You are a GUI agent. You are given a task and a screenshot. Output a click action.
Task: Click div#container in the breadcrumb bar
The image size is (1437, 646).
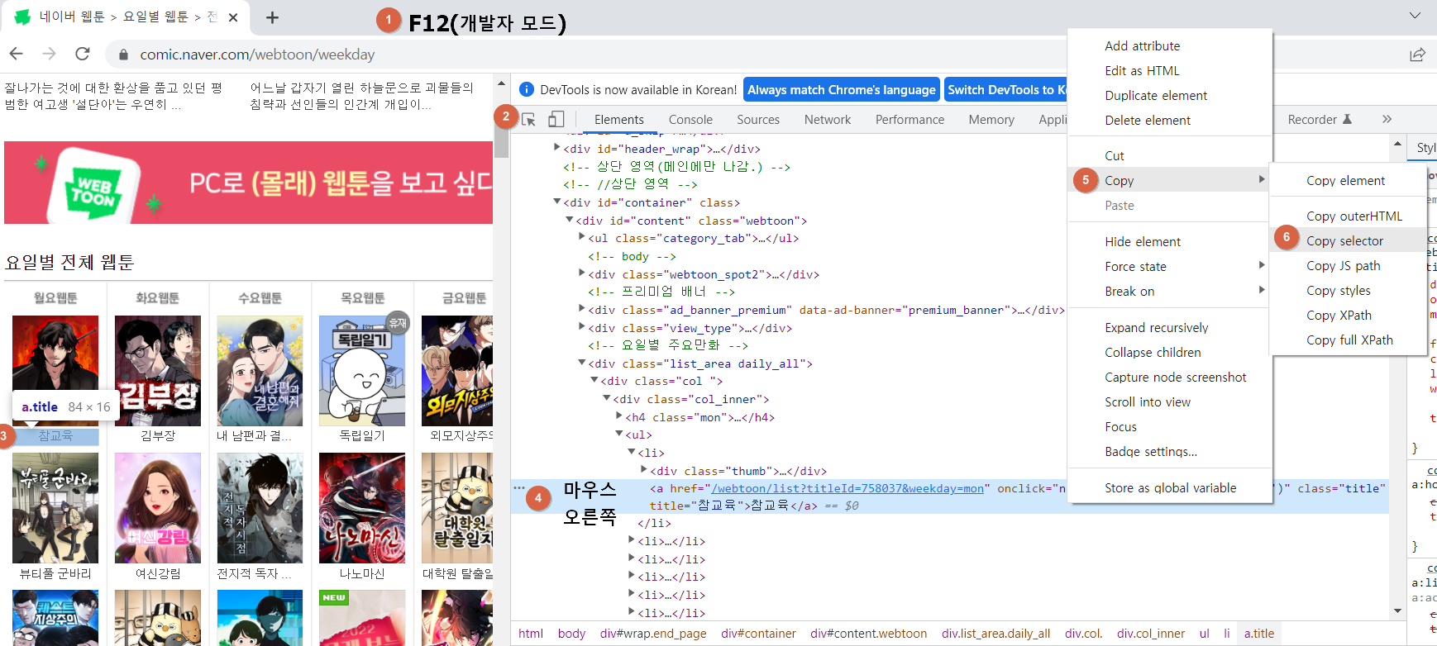[x=758, y=634]
